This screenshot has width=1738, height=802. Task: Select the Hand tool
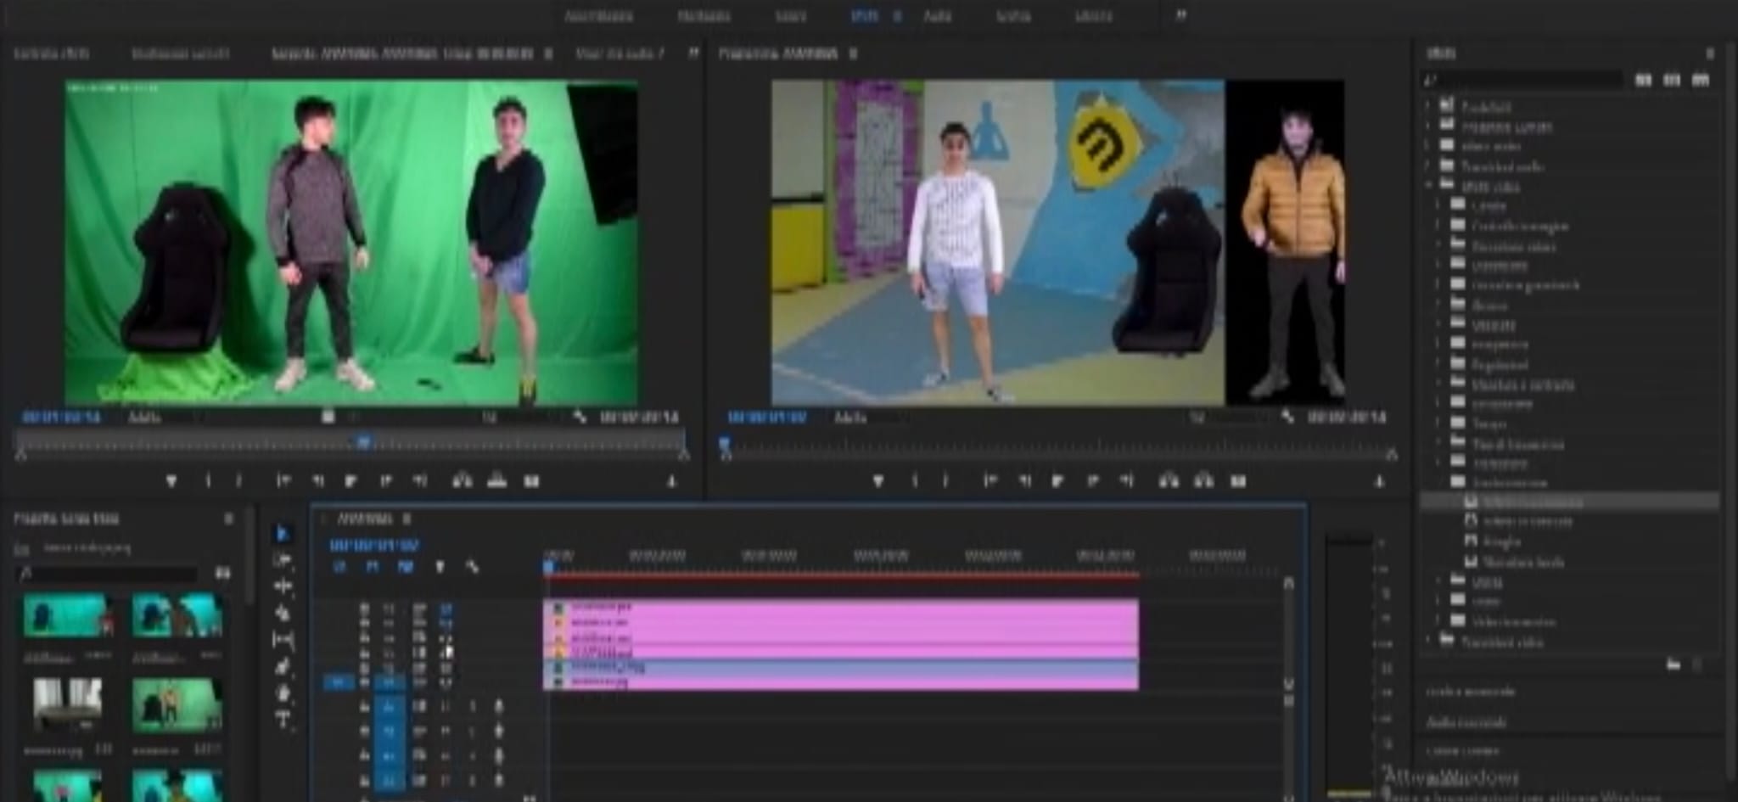coord(283,693)
